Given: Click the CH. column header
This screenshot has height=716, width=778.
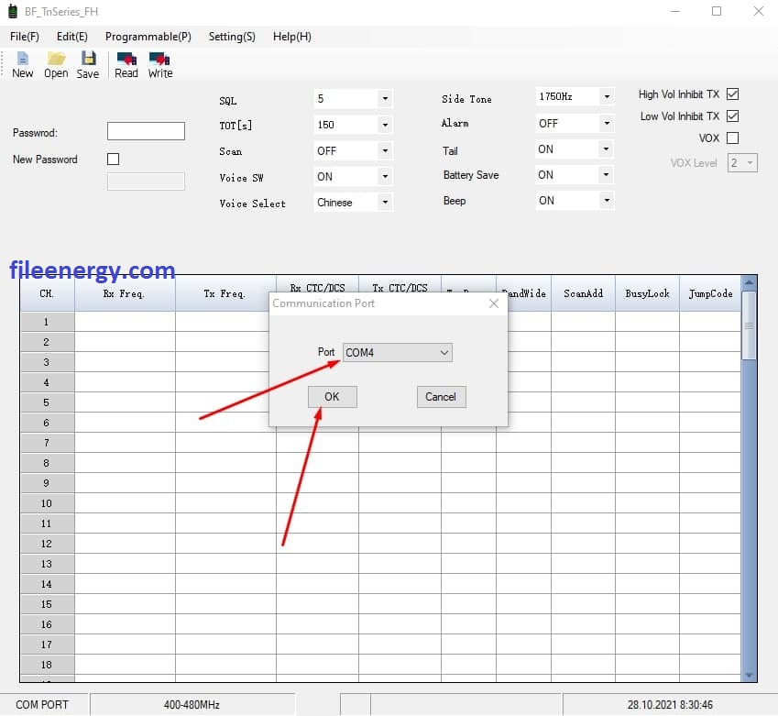Looking at the screenshot, I should click(48, 293).
